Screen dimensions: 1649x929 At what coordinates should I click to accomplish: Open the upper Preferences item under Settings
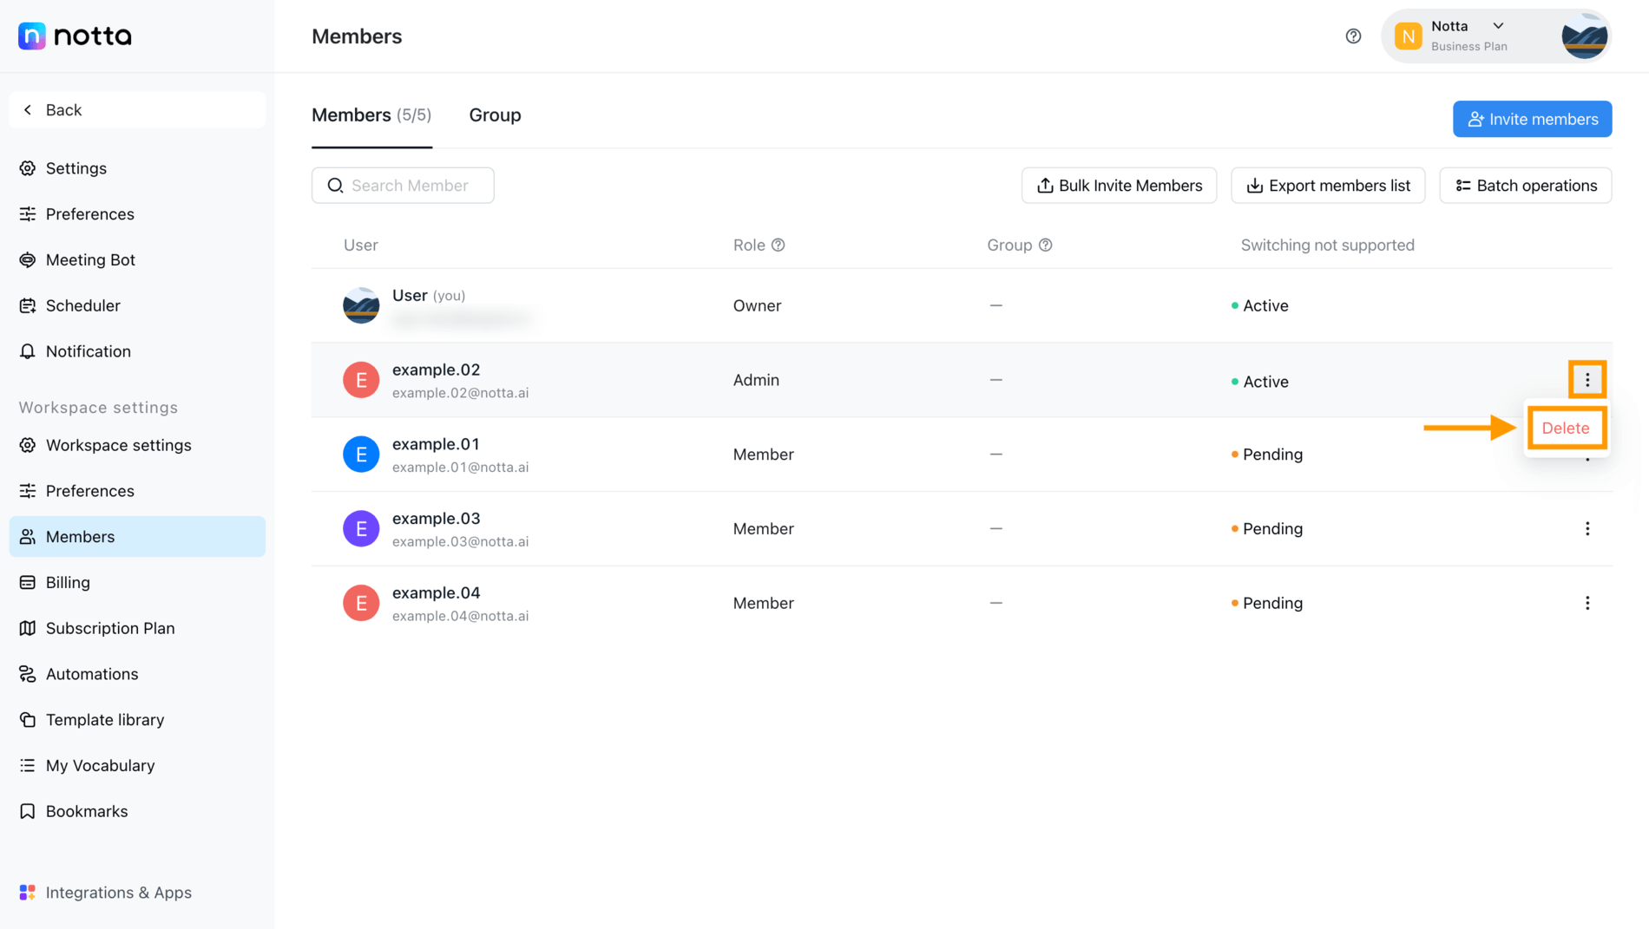coord(89,214)
